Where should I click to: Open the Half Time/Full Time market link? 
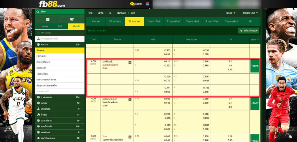tap(60, 80)
